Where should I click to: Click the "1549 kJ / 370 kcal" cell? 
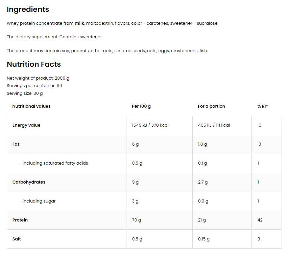tap(150, 125)
